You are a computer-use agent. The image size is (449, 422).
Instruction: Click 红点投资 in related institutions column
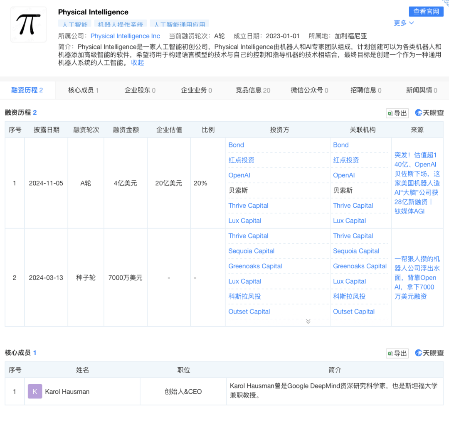(x=346, y=160)
